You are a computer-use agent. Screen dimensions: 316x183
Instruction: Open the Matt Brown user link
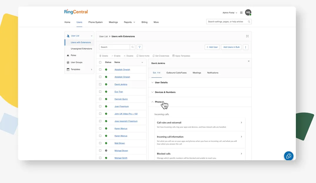120,143
